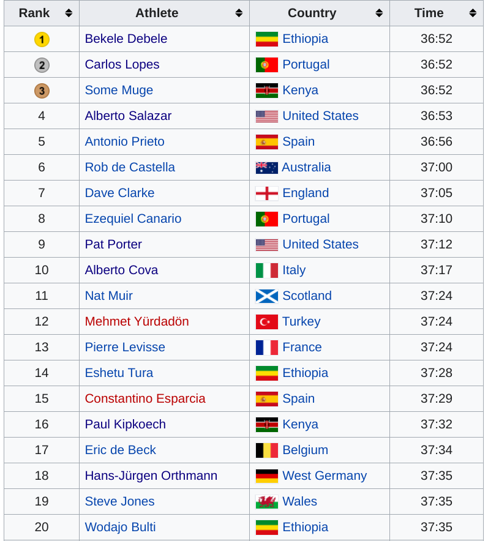Viewport: 488px width, 541px height.
Task: Open Constantino Esparcia red link
Action: [145, 398]
